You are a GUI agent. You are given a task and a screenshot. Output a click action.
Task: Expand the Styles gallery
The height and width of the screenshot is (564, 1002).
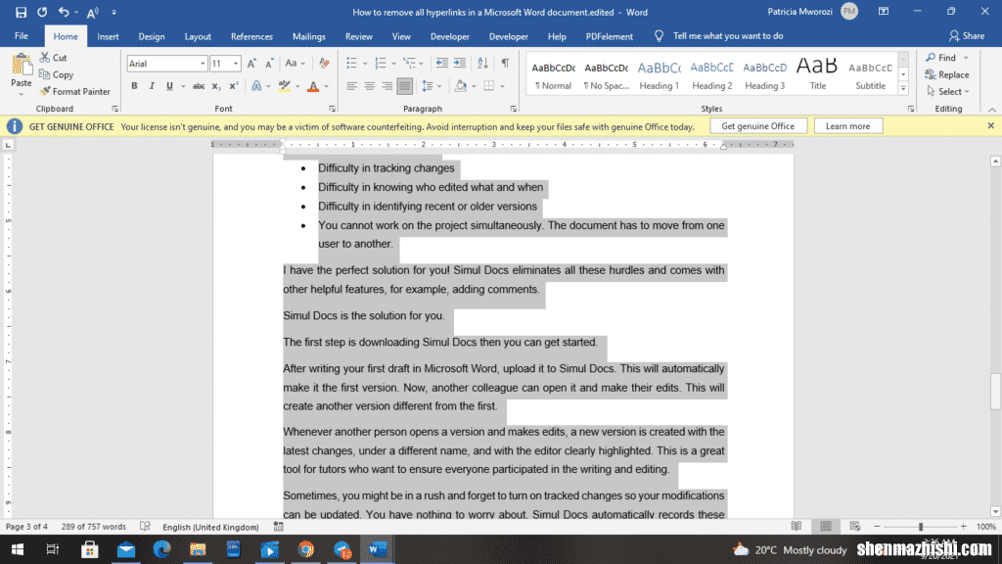pyautogui.click(x=903, y=89)
